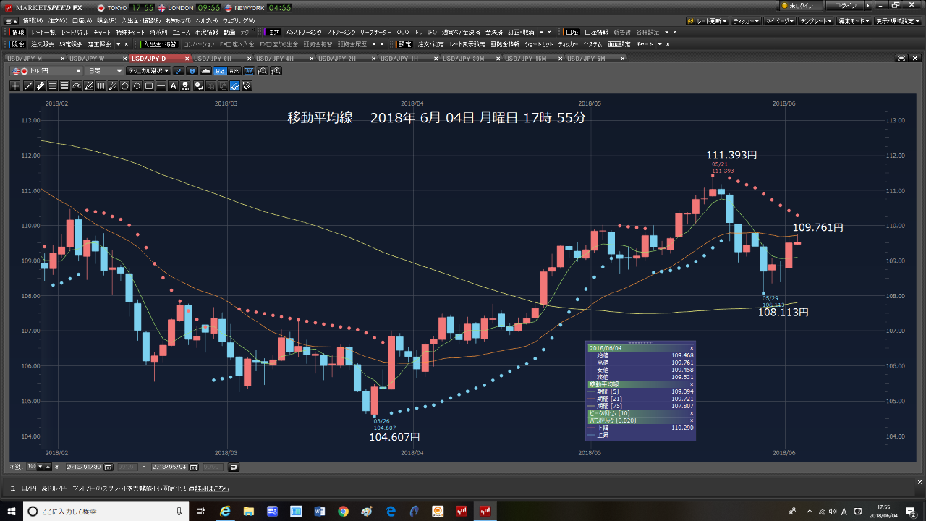Choose the pentagon shape drawing tool

pos(124,86)
